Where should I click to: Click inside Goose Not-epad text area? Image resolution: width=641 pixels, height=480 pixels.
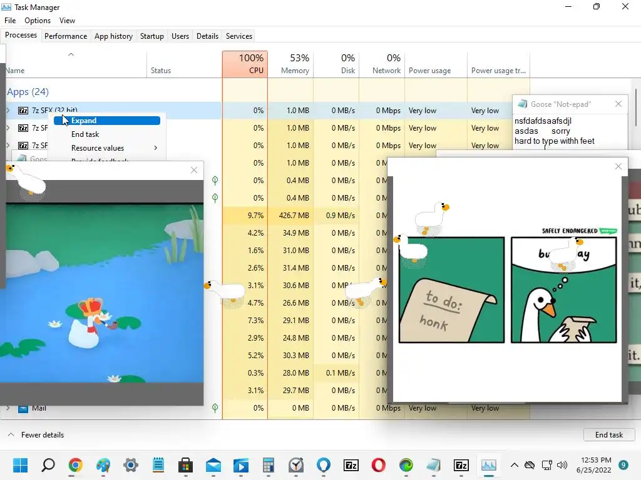tap(570, 131)
